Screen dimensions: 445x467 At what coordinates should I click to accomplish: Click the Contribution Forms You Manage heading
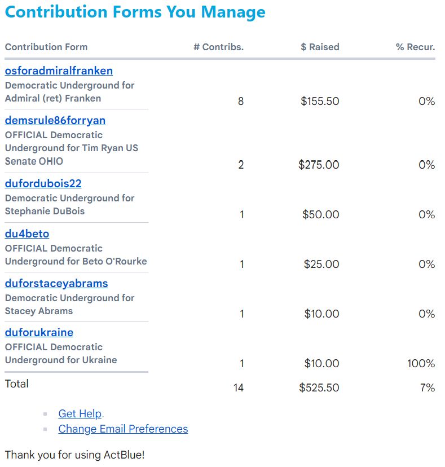click(x=135, y=12)
